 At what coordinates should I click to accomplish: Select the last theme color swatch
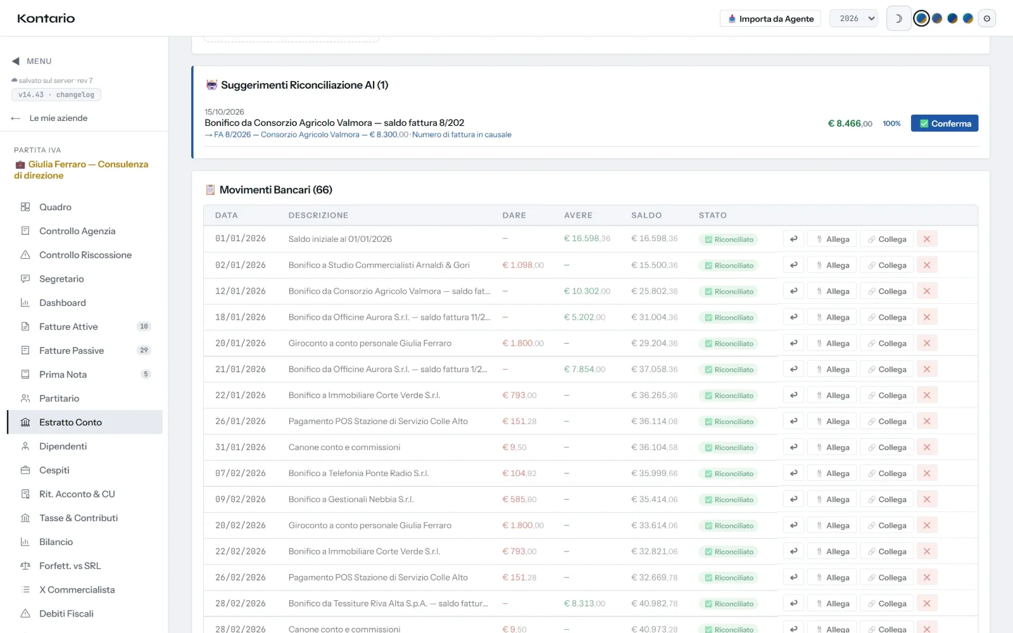pyautogui.click(x=967, y=18)
